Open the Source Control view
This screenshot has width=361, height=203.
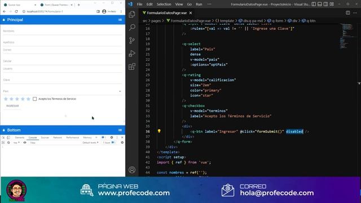(x=132, y=41)
